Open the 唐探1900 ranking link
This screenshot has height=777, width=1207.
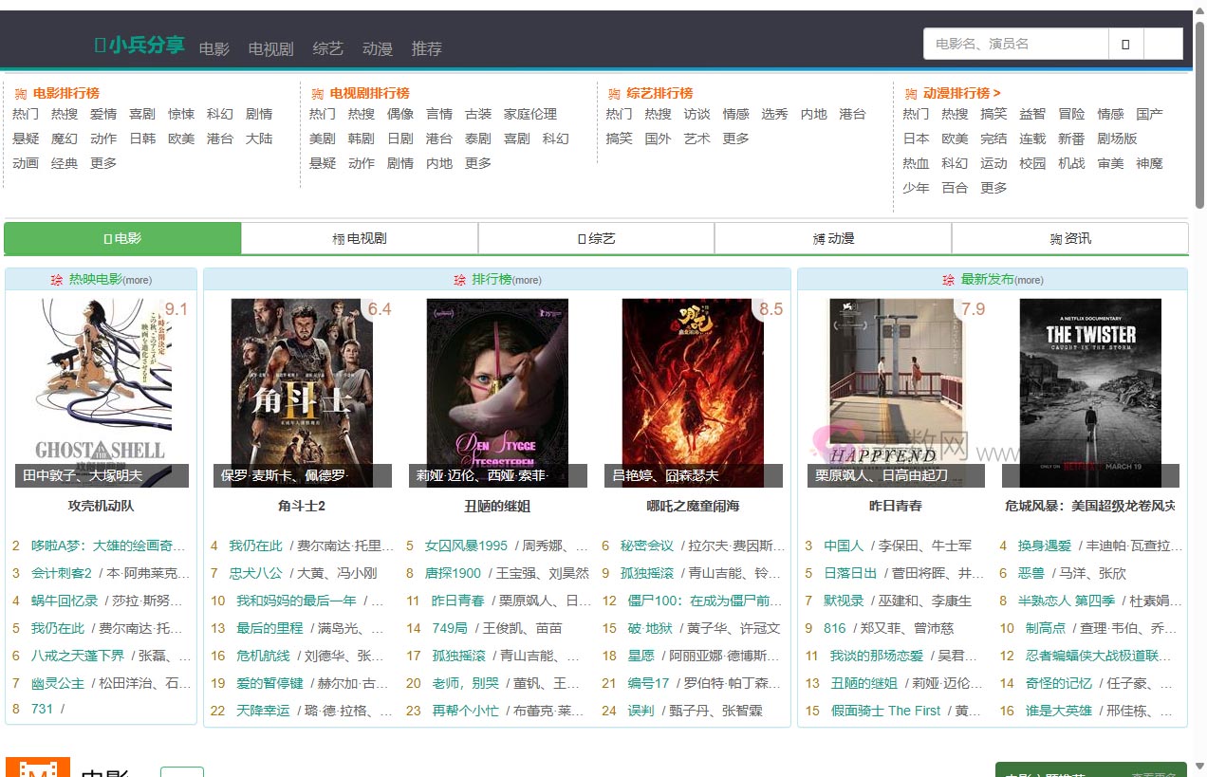click(453, 573)
